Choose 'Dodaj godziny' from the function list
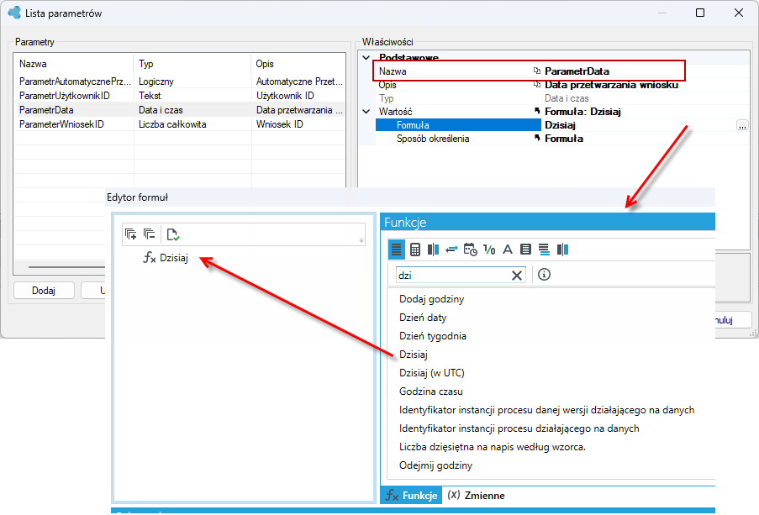The width and height of the screenshot is (759, 515). click(x=431, y=299)
